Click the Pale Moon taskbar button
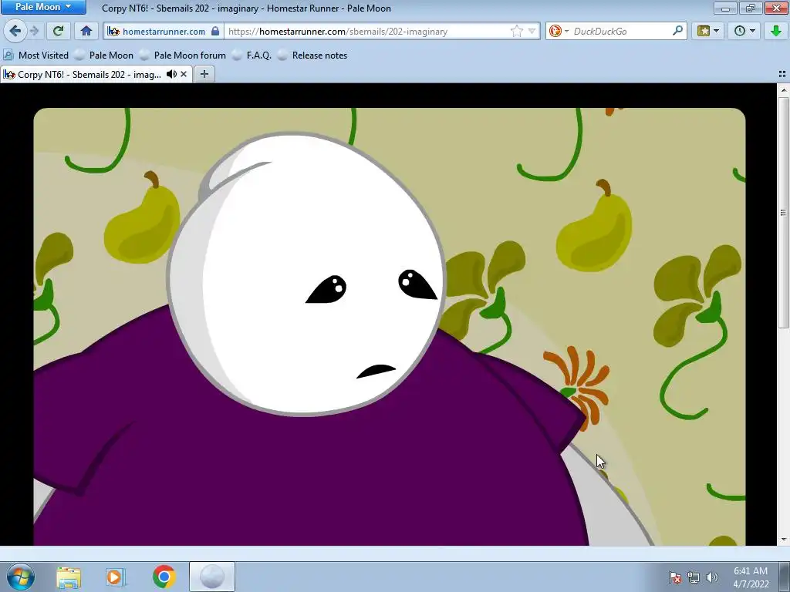 (212, 577)
